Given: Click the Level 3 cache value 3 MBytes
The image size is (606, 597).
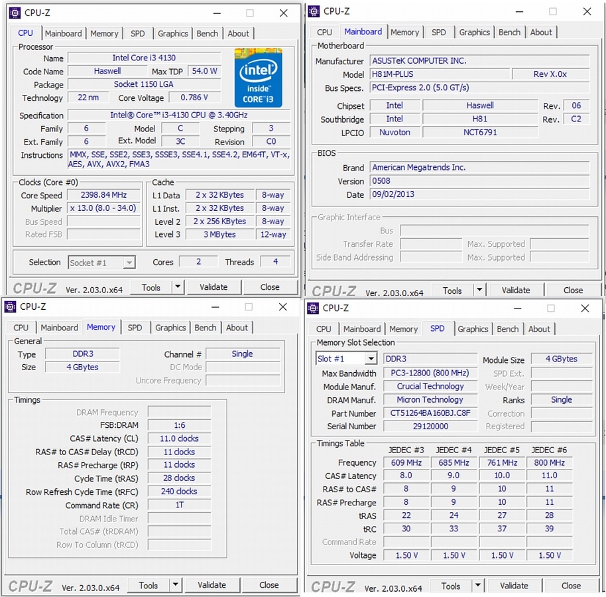Looking at the screenshot, I should pos(220,234).
